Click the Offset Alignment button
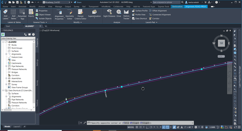242x131 pixels. pyautogui.click(x=158, y=11)
